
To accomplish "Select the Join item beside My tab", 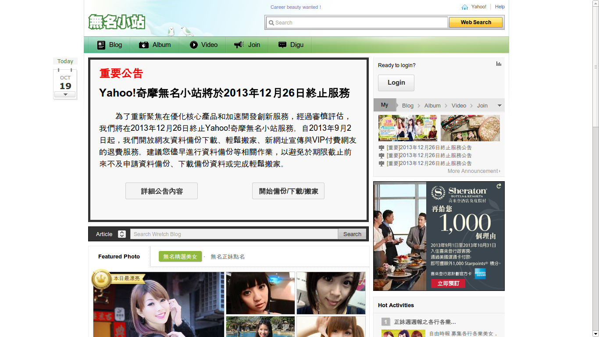I will point(482,106).
